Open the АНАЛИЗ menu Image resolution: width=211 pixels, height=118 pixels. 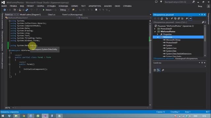coord(108,6)
